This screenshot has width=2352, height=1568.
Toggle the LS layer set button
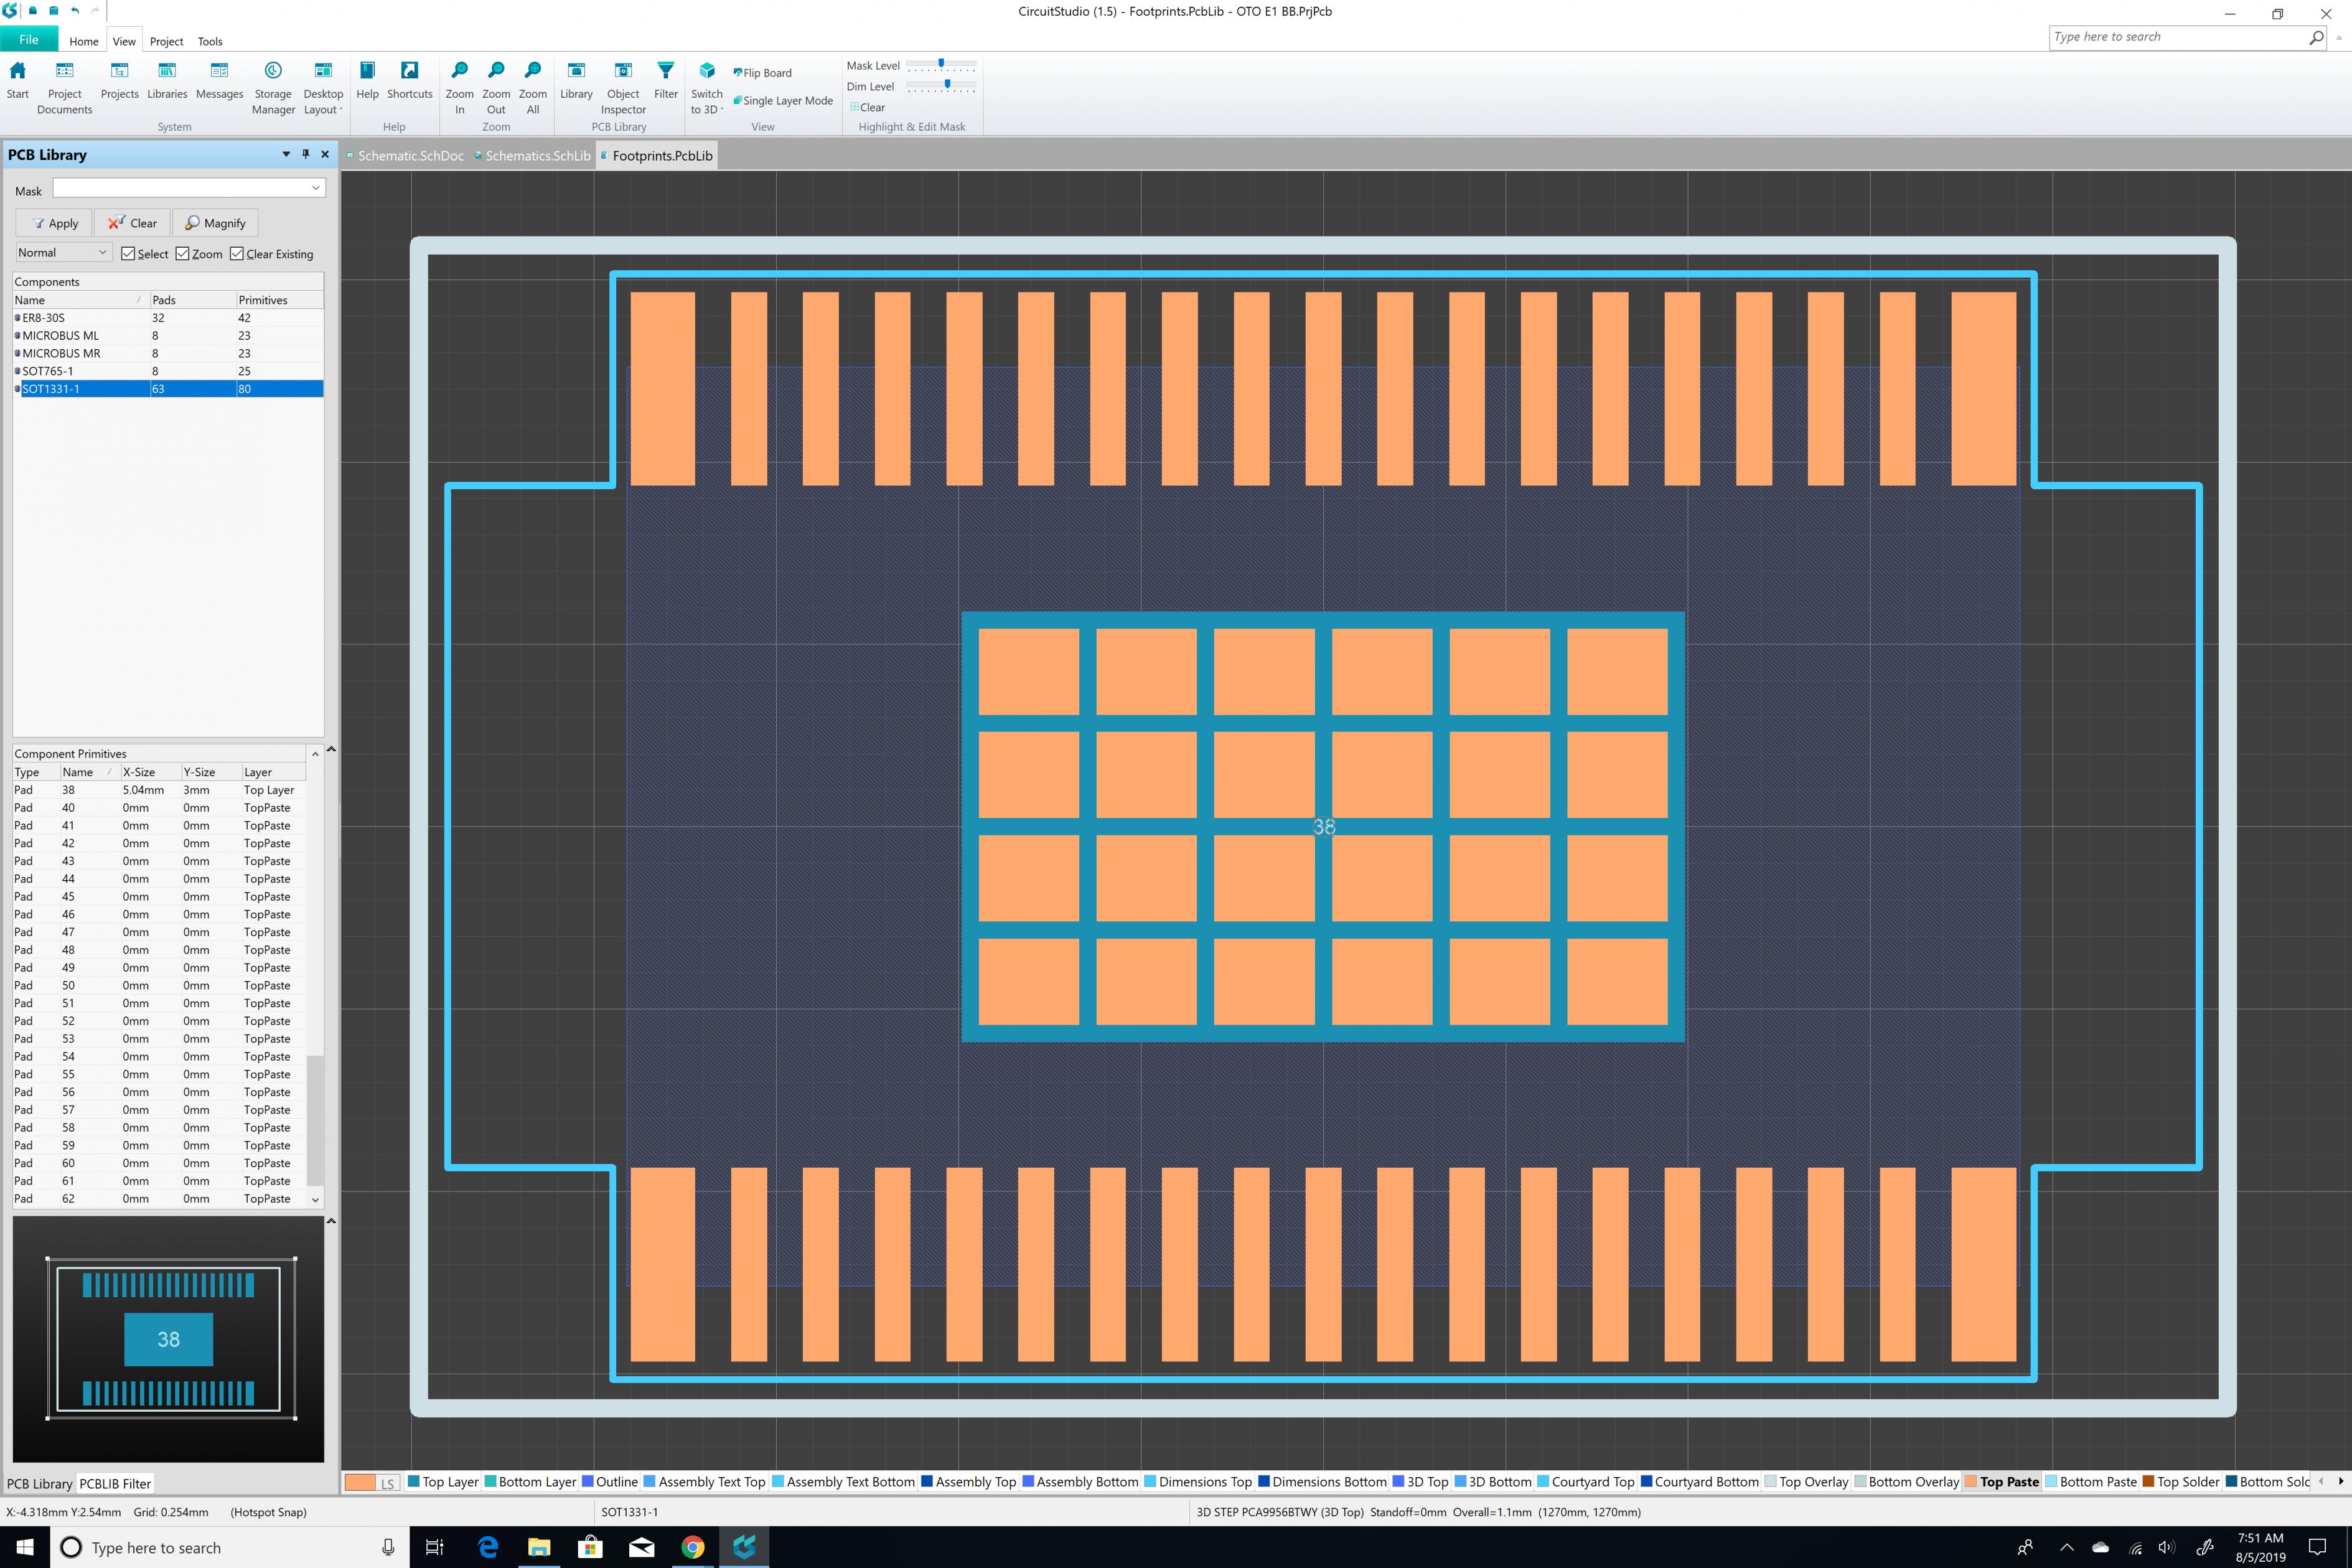388,1483
